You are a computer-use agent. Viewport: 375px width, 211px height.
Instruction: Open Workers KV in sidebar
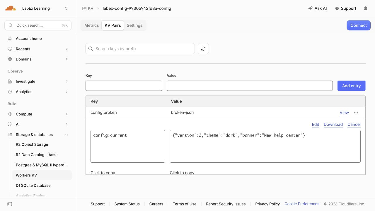coord(42,175)
